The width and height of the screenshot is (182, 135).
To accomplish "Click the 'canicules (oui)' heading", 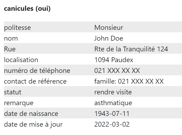I will tap(27, 9).
